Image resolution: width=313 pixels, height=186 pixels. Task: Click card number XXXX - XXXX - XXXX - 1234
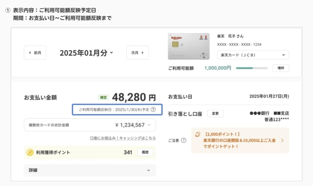[x=239, y=45]
